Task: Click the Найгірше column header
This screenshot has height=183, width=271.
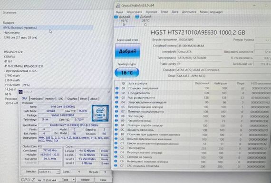Action: tap(220, 83)
